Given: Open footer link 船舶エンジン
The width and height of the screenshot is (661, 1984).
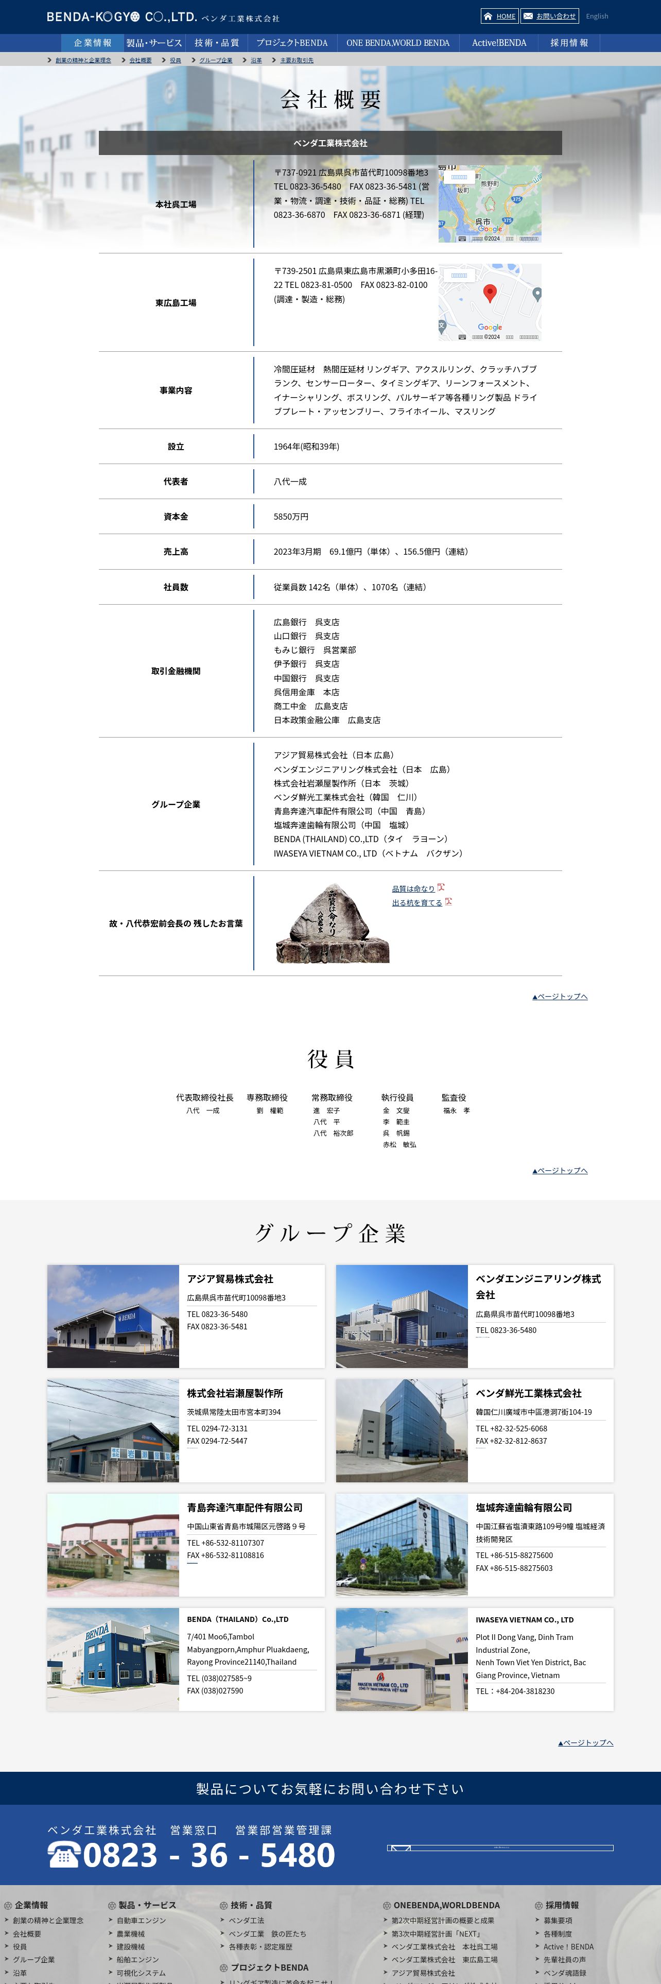Looking at the screenshot, I should pyautogui.click(x=137, y=1959).
